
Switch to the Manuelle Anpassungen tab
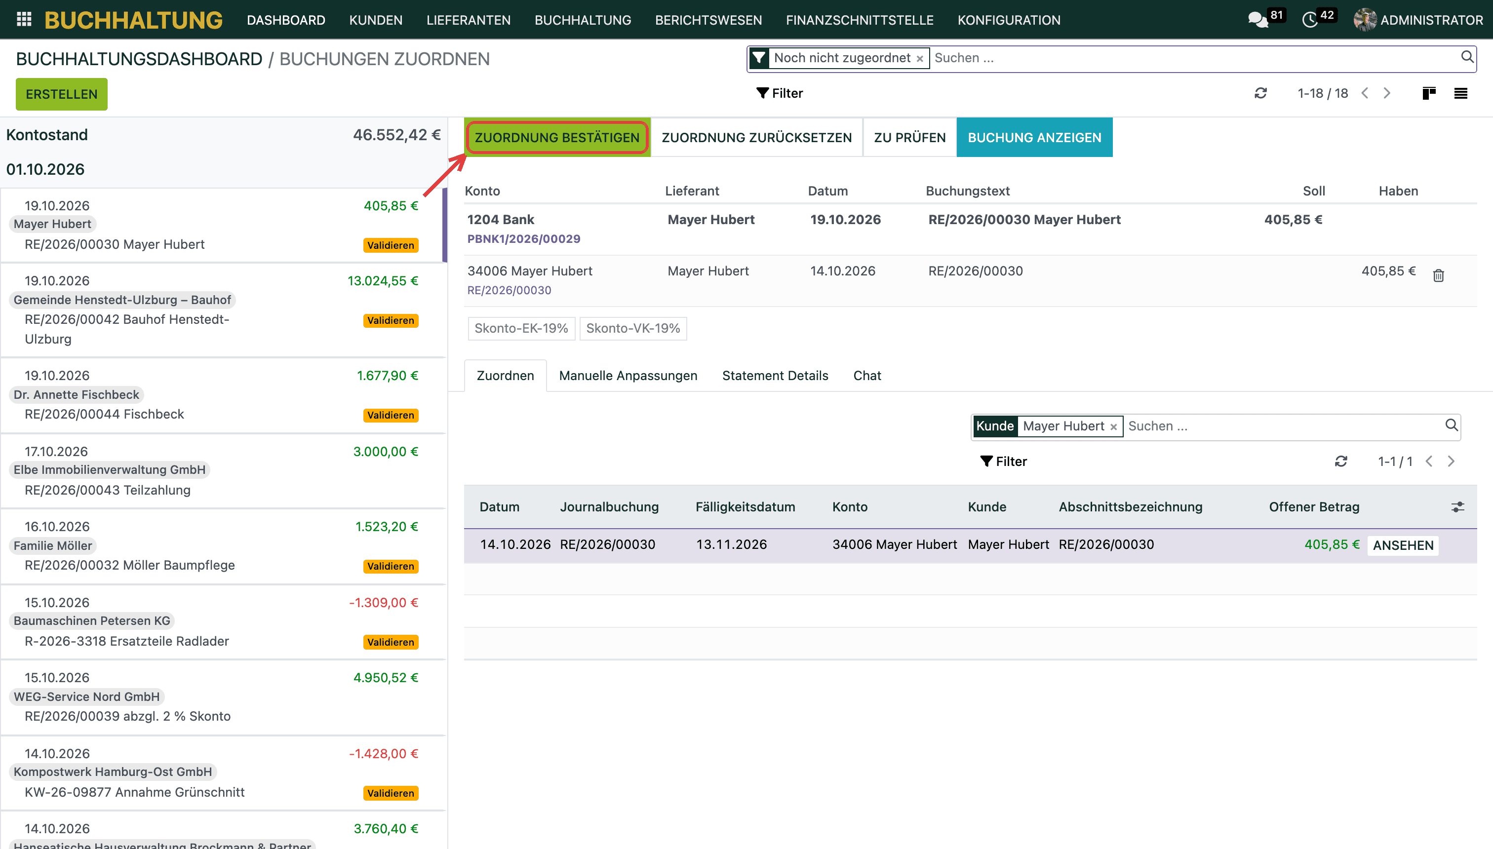pyautogui.click(x=628, y=376)
